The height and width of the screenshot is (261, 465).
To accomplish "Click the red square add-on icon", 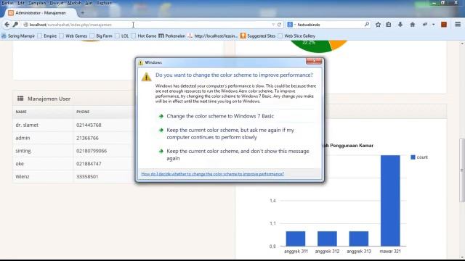I will coord(444,25).
